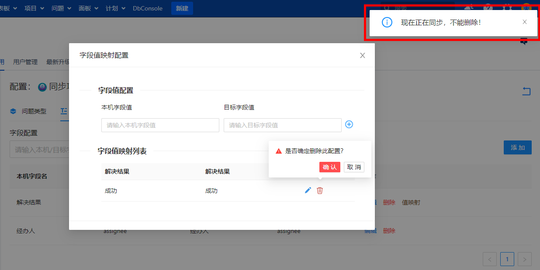This screenshot has width=540, height=270.
Task: Close the 字段值映射配置 dialog
Action: (362, 55)
